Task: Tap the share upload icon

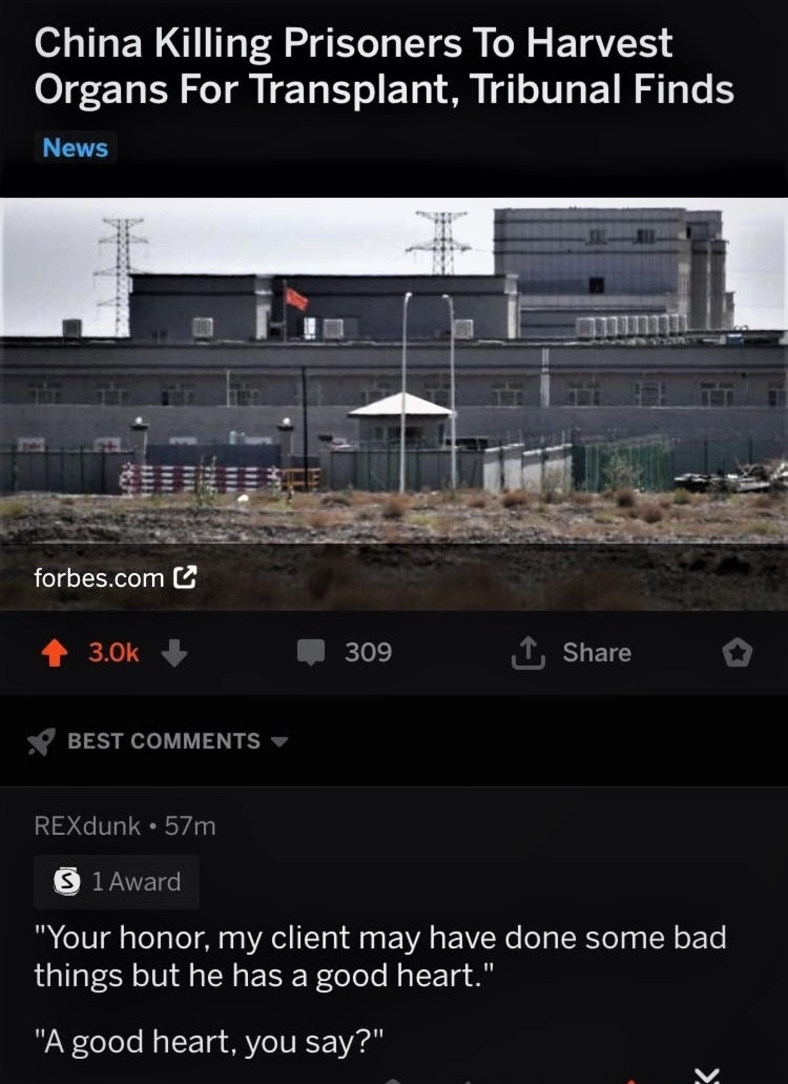Action: (x=528, y=653)
